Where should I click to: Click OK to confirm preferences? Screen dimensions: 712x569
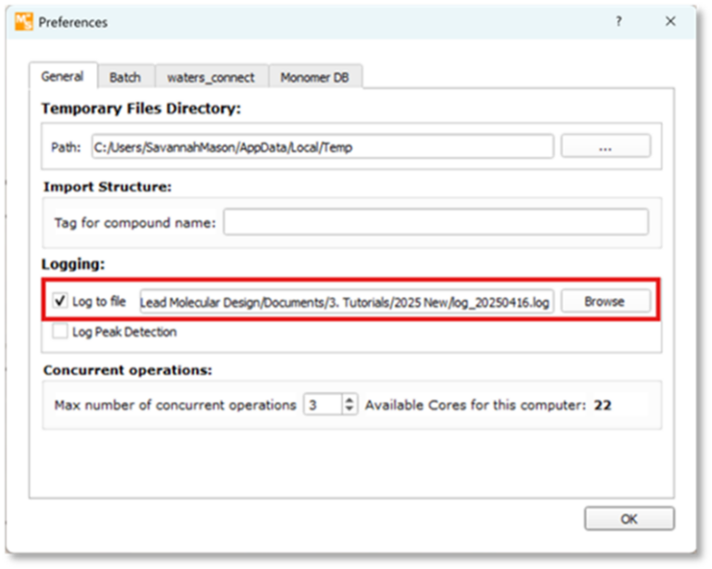629,519
